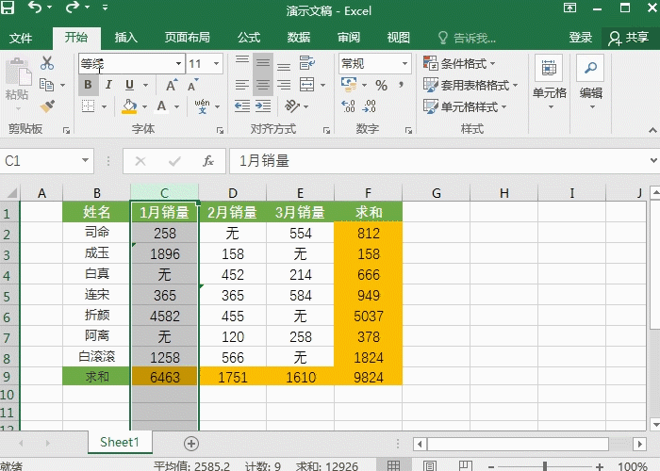This screenshot has height=471, width=660.
Task: Open the font size dropdown
Action: pos(216,63)
